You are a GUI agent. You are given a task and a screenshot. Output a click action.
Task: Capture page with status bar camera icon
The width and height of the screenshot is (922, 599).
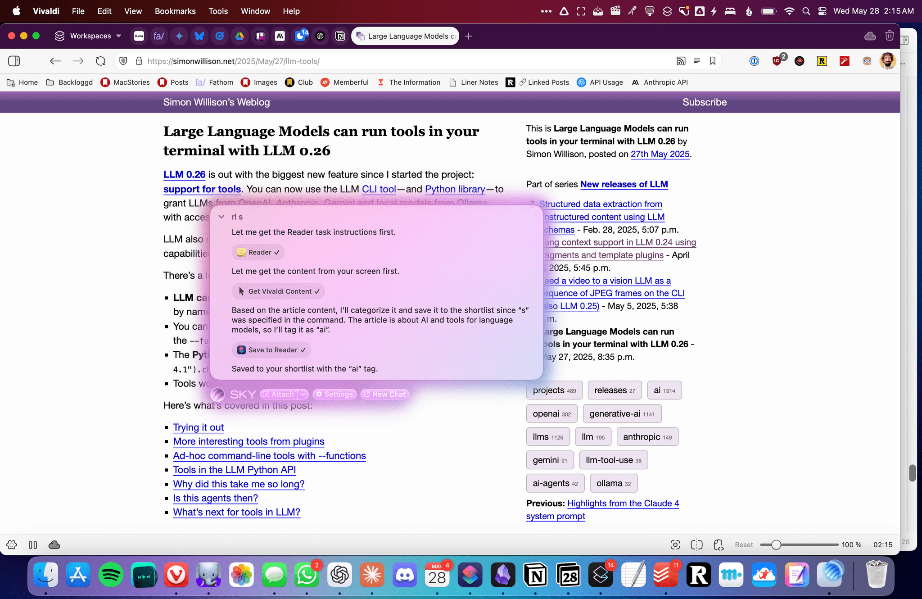click(675, 545)
